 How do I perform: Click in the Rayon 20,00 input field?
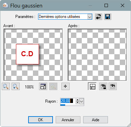click(x=68, y=101)
